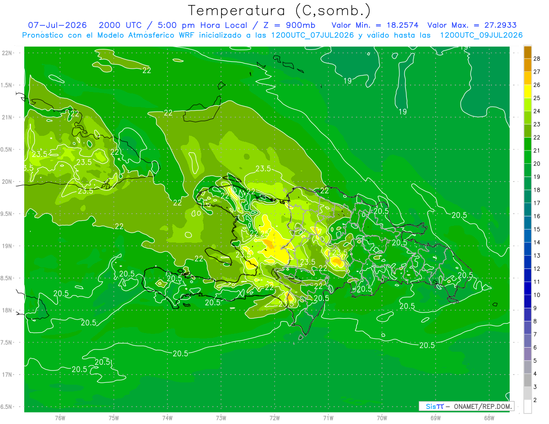
Task: Select the '1200UTC_09JUL2026' valid-until timestamp
Action: point(481,35)
